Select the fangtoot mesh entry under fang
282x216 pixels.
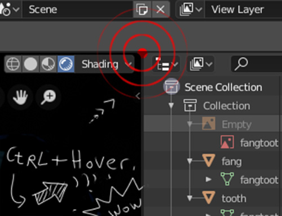tap(259, 180)
